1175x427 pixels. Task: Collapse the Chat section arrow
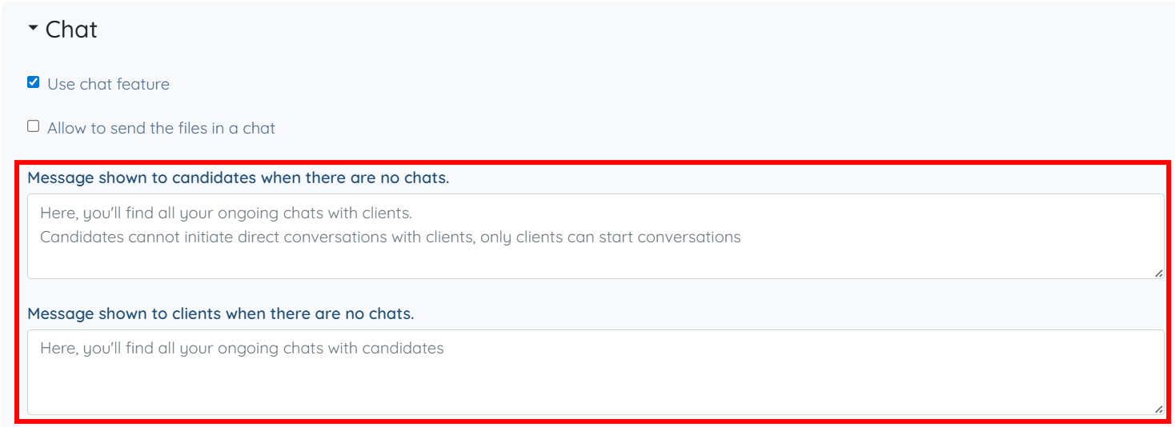(x=33, y=29)
